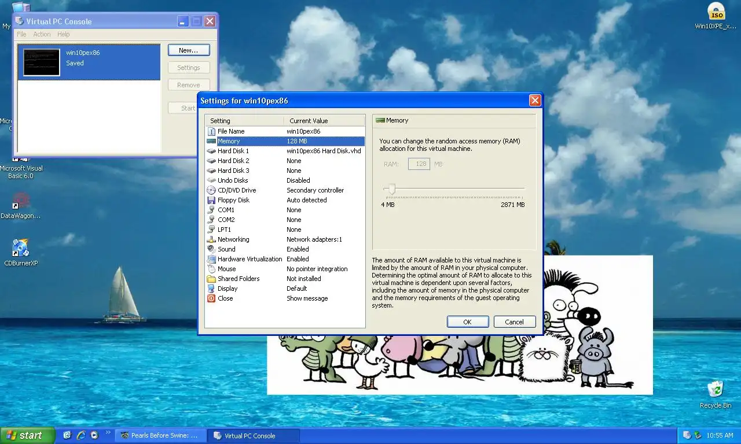
Task: Click the 'Show message' value
Action: click(307, 298)
